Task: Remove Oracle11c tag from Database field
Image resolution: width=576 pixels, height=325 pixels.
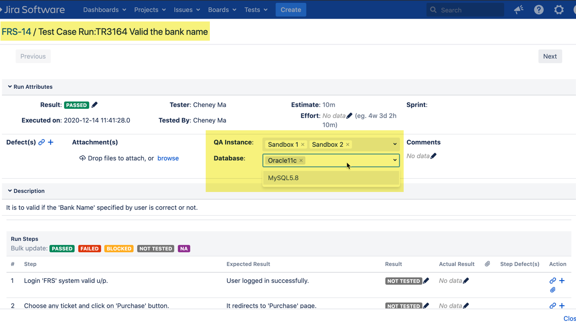Action: [301, 160]
